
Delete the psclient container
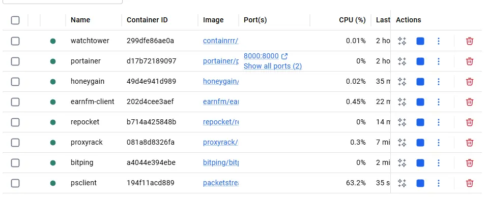(470, 183)
